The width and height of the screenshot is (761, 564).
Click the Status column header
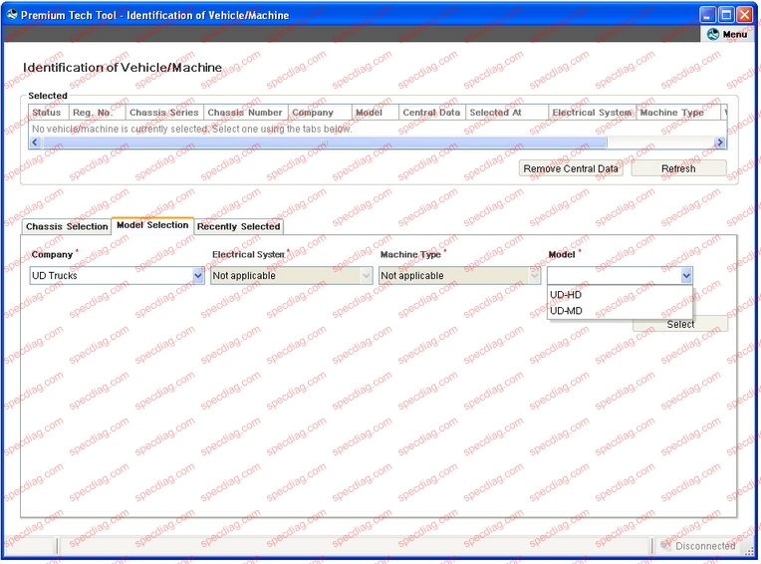click(x=47, y=113)
